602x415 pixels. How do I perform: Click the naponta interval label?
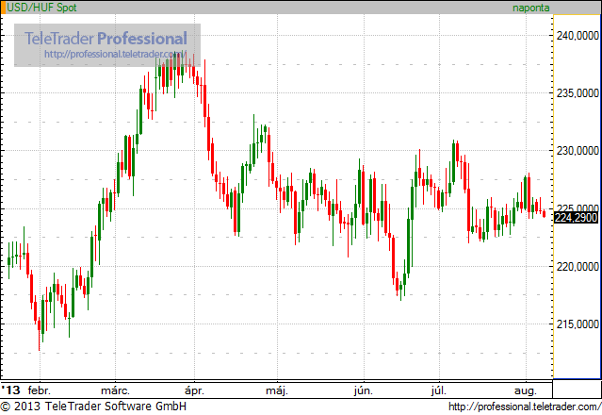point(531,8)
